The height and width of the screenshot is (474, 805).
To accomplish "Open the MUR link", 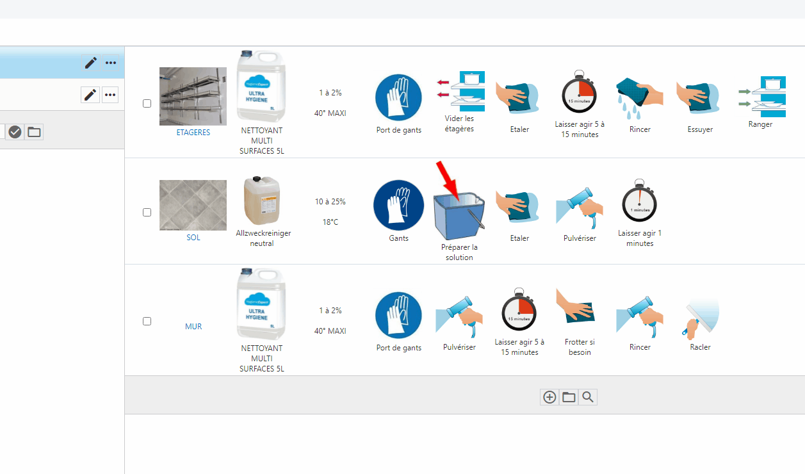I will point(193,327).
